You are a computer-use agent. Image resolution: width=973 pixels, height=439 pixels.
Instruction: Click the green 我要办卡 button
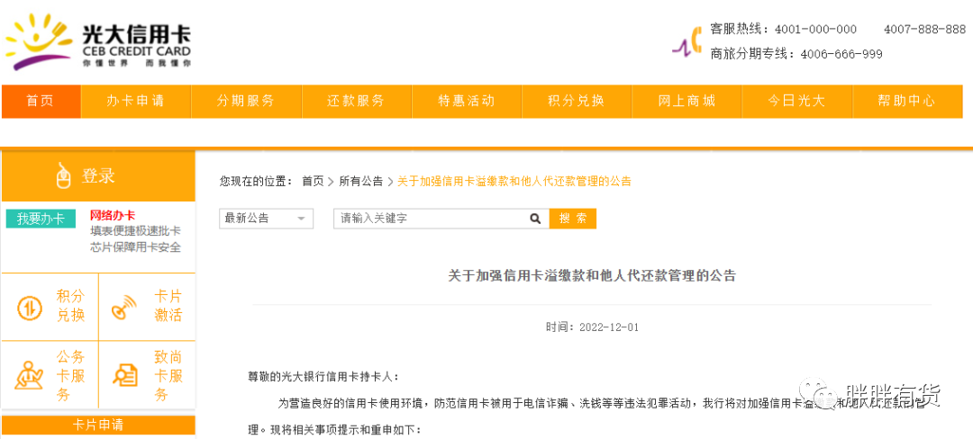point(41,219)
